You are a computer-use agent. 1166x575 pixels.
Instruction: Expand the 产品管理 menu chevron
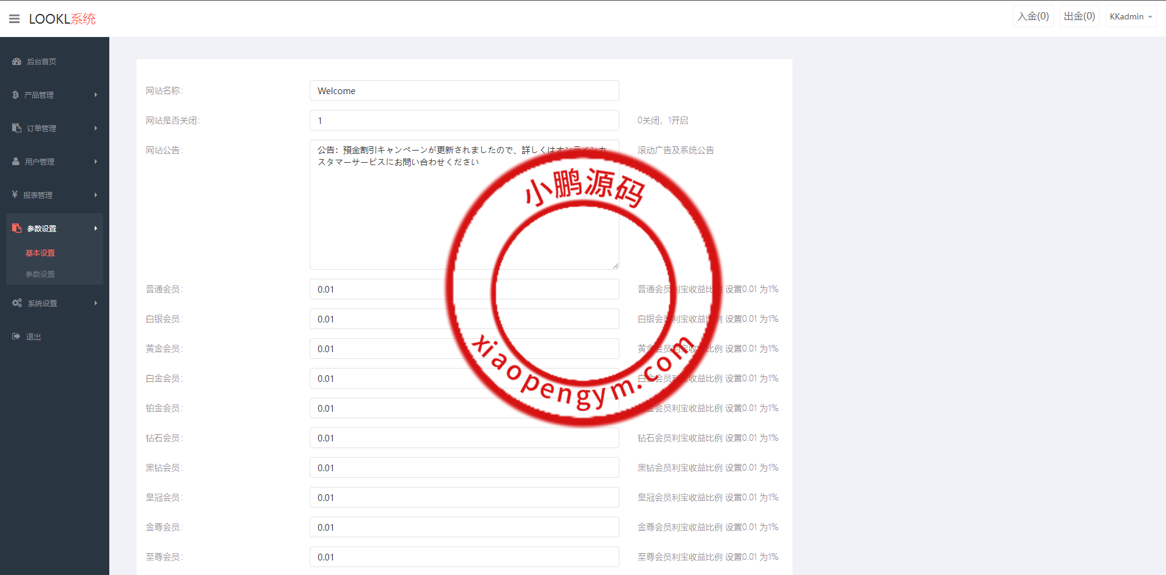coord(95,95)
